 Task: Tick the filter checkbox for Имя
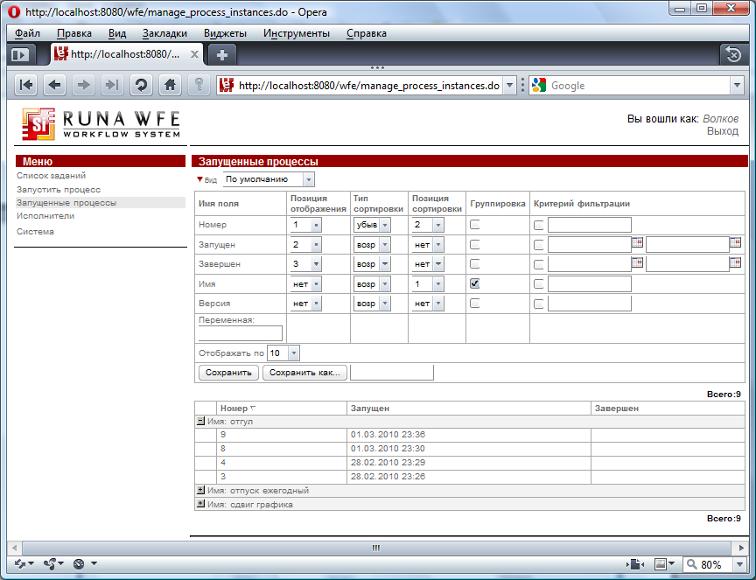pos(538,284)
